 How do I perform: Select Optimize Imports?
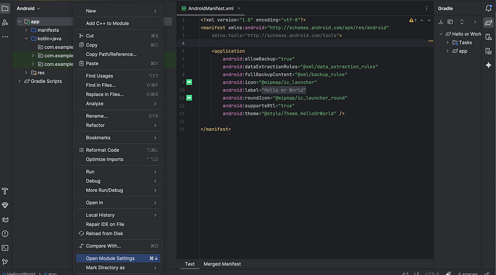pos(118,159)
